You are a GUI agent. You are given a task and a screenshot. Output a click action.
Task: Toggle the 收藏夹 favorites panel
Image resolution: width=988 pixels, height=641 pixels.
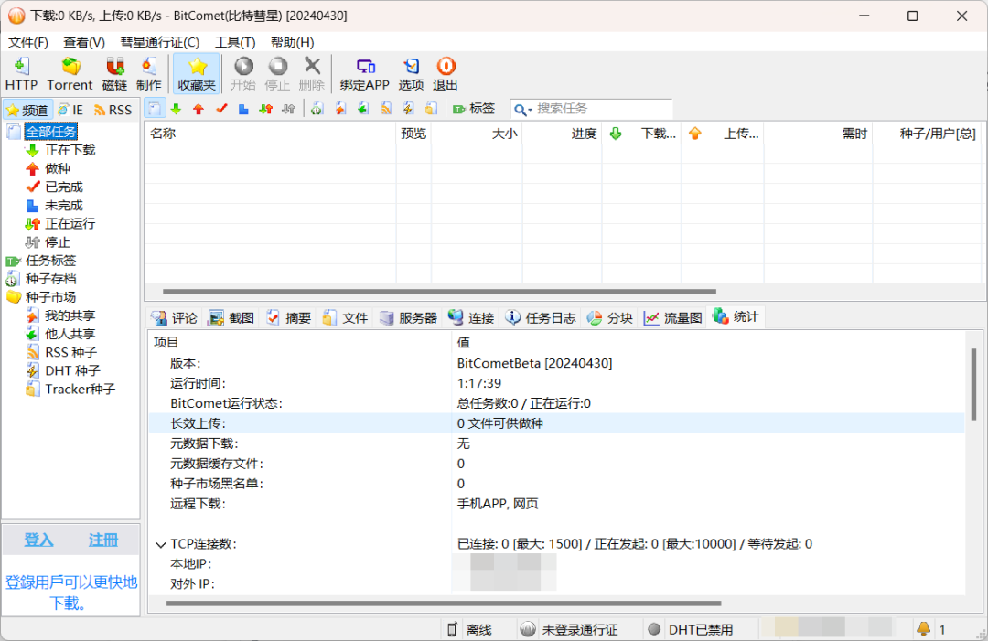(197, 74)
